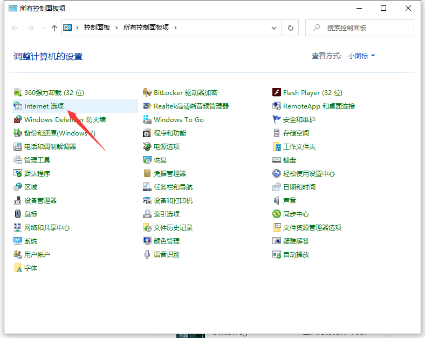
Task: Open the 鼠标 settings icon
Action: tap(18, 214)
